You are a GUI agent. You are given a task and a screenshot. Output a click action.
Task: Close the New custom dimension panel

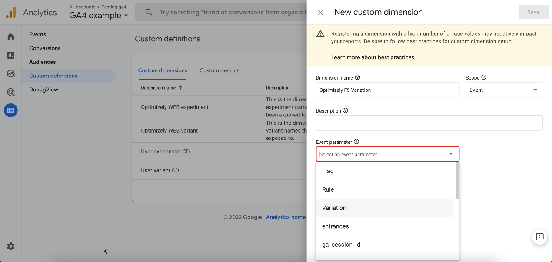(320, 12)
